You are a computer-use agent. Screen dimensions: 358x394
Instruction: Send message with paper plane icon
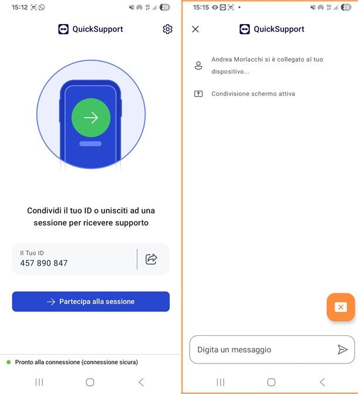coord(342,349)
